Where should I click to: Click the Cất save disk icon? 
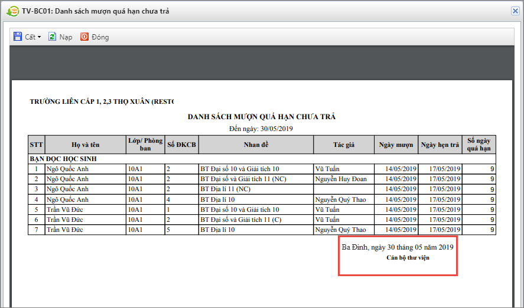18,37
